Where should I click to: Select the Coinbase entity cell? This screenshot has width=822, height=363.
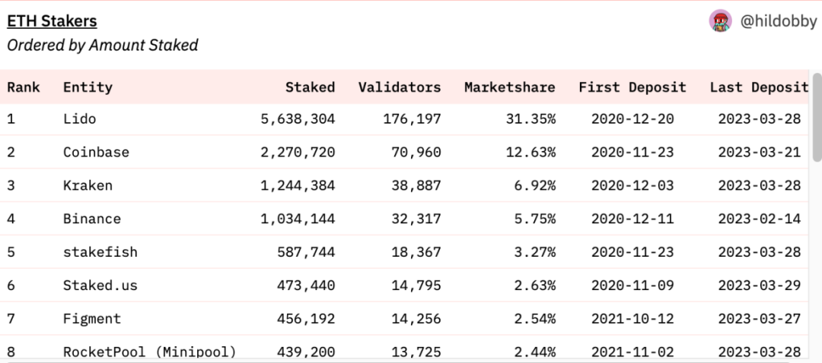(96, 153)
